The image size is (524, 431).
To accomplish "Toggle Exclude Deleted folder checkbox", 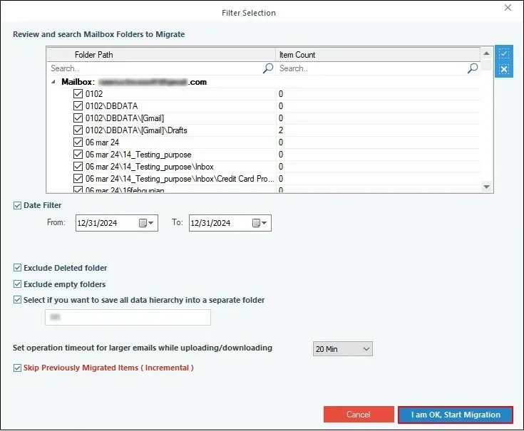I will click(17, 268).
